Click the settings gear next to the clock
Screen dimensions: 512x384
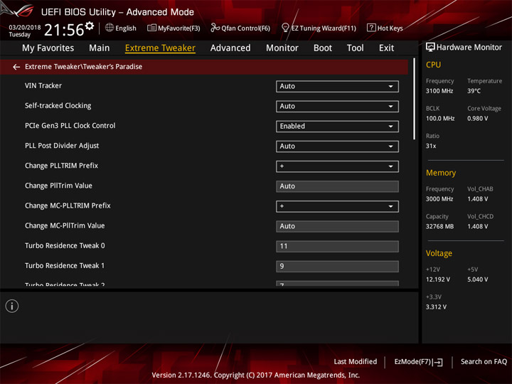90,26
